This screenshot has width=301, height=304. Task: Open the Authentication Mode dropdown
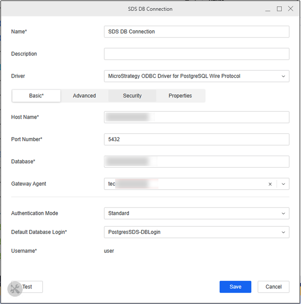[283, 213]
